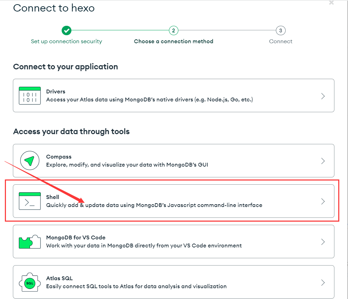
Task: Click the Shell terminal prompt icon
Action: pos(30,201)
